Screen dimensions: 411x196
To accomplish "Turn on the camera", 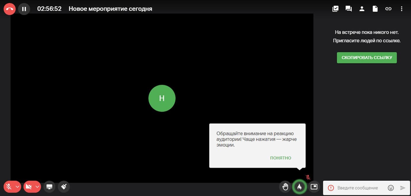I will point(29,187).
